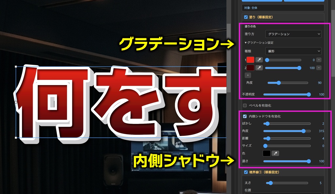Open the black inner shadow 色 swatch
The height and width of the screenshot is (194, 335).
coord(267,153)
